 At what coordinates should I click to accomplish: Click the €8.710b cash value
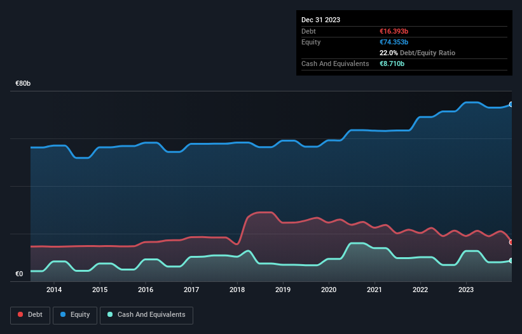(x=392, y=63)
